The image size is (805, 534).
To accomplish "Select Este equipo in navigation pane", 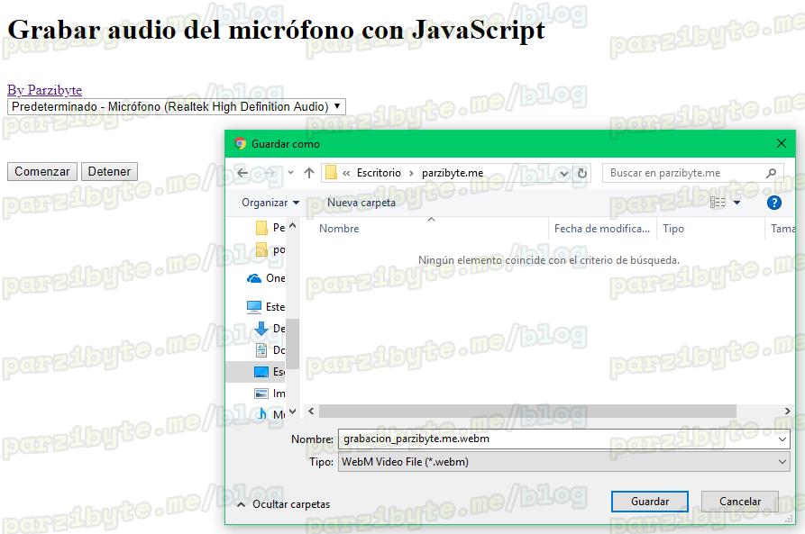I will pyautogui.click(x=265, y=307).
